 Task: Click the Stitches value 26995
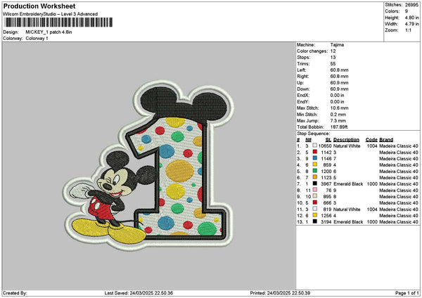411,5
